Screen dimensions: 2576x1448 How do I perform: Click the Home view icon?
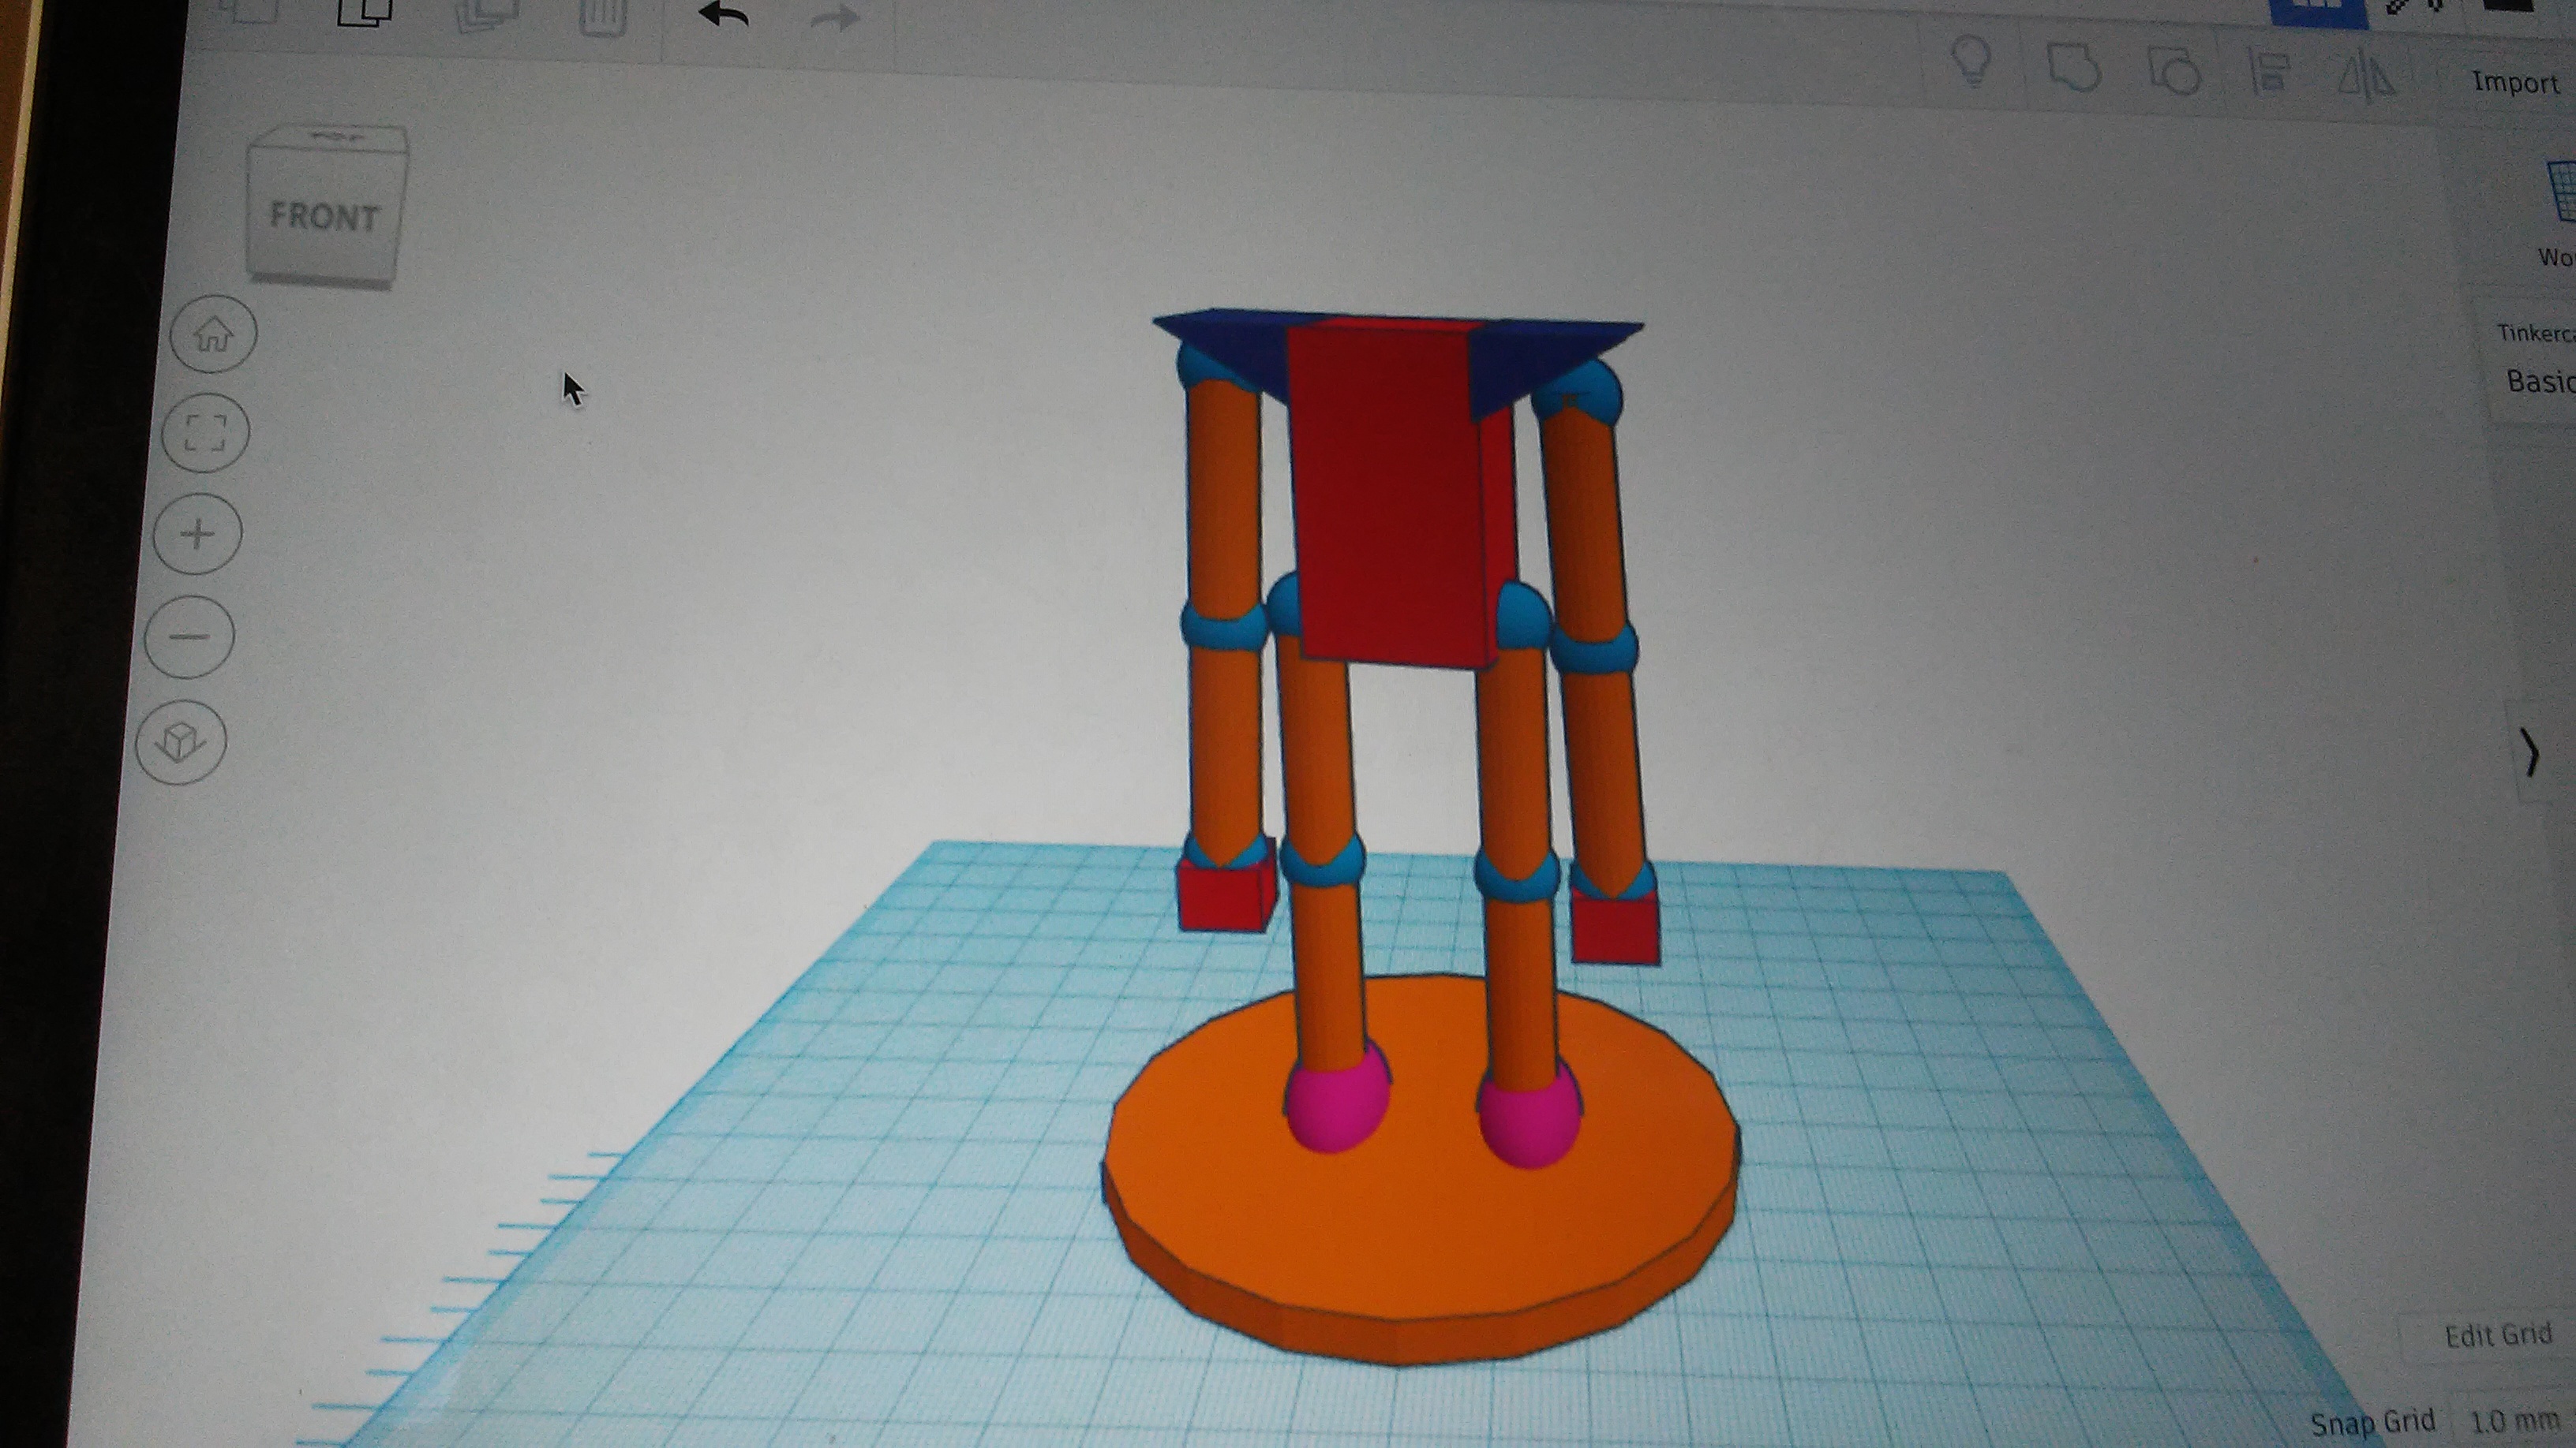[x=213, y=334]
